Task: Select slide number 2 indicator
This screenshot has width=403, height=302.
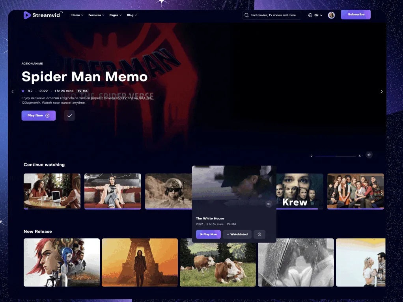Action: [312, 156]
